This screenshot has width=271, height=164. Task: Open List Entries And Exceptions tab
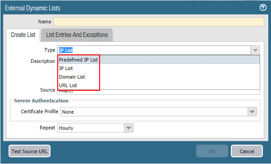tap(77, 35)
